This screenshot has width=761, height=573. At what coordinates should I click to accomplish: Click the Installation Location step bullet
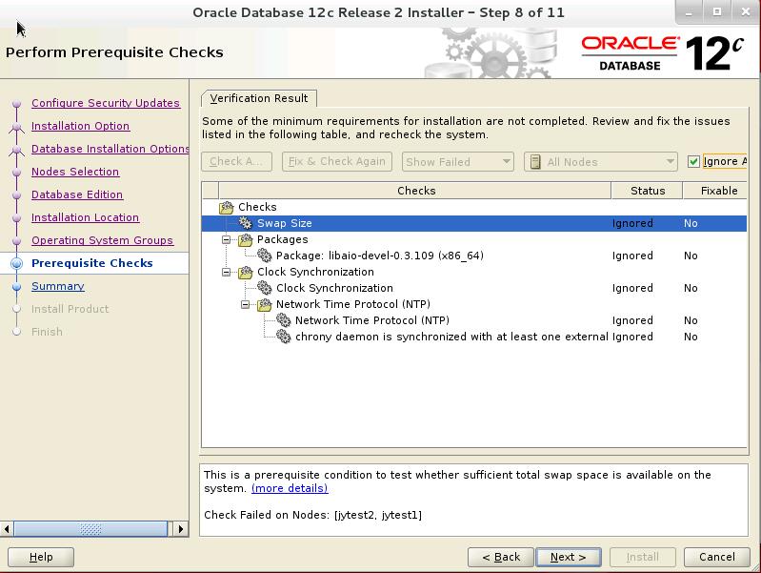16,217
